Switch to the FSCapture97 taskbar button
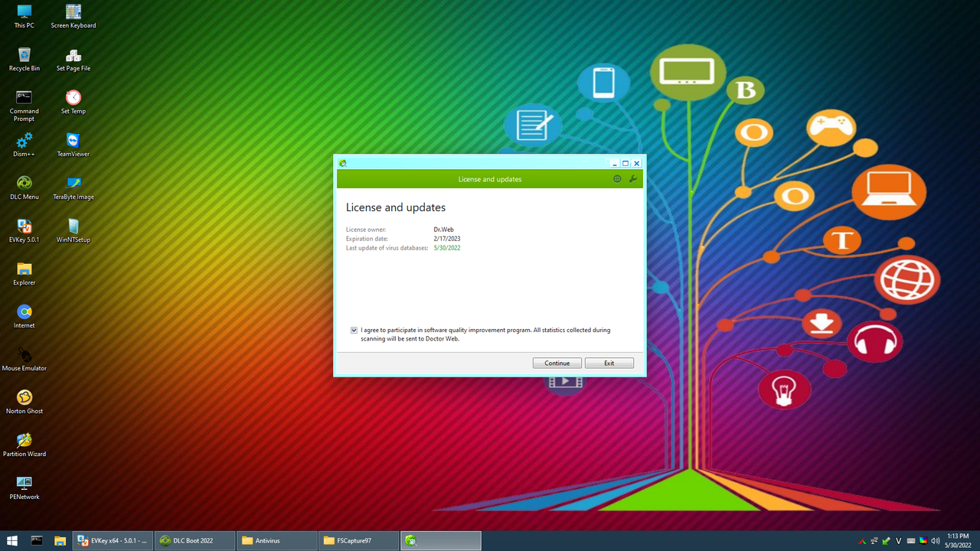The image size is (980, 551). [359, 540]
